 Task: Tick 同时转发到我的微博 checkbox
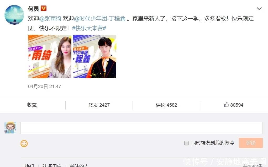point(186,143)
